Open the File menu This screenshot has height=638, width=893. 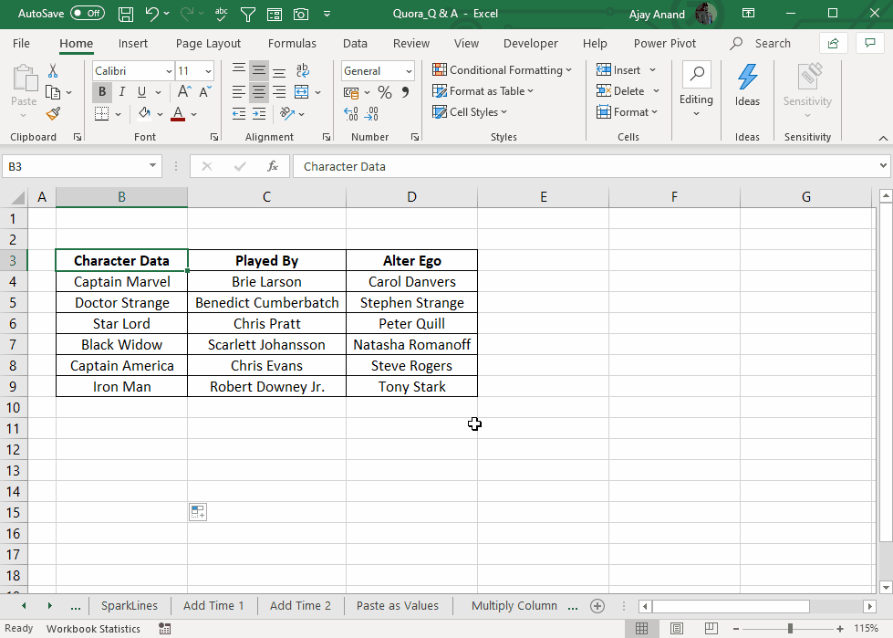(x=21, y=43)
